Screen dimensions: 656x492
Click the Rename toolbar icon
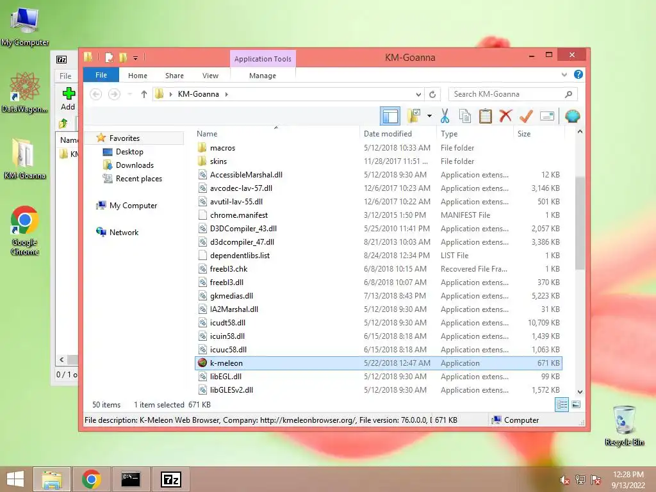[547, 116]
